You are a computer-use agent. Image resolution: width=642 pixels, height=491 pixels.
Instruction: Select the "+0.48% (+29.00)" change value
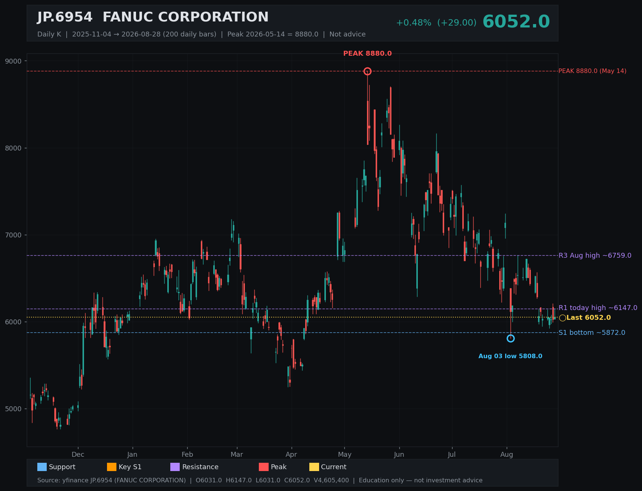click(436, 23)
